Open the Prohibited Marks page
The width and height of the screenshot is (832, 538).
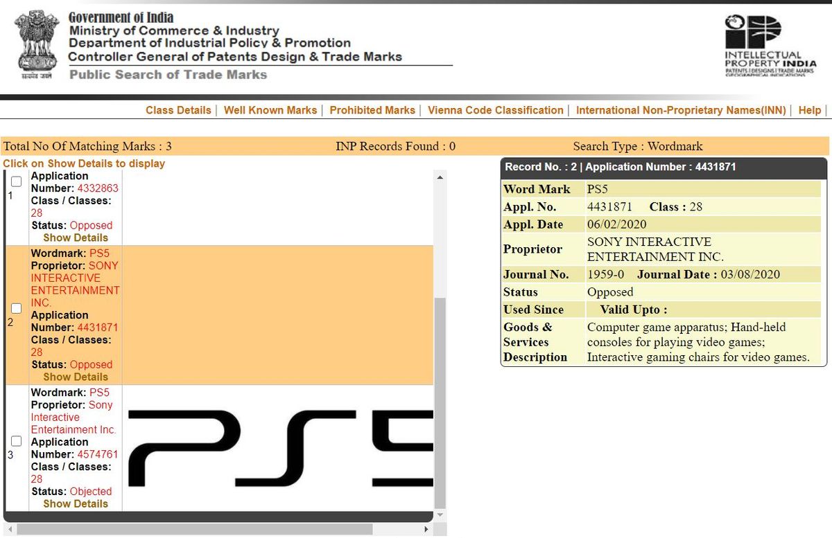coord(372,110)
